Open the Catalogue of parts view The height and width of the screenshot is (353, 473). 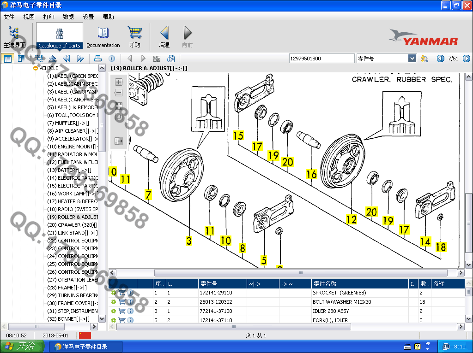coord(59,35)
